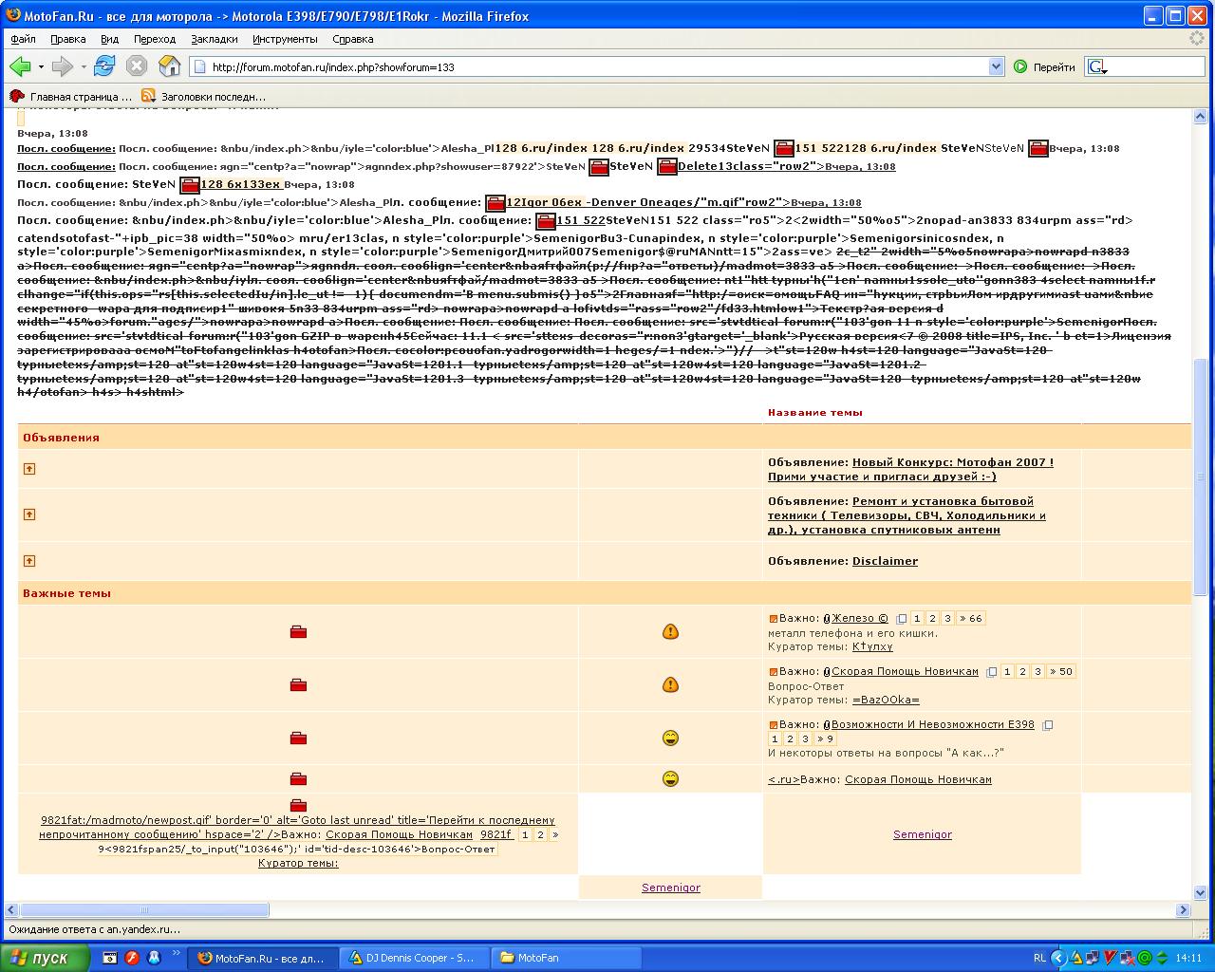Click the red folder icon before 128 6x133ex

pos(190,185)
